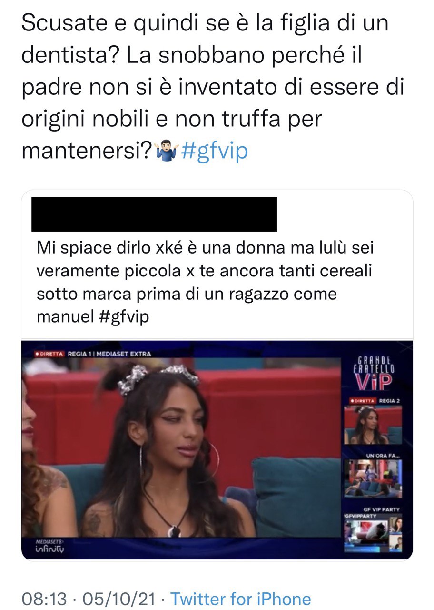Viewport: 434px width, 610px height.
Task: Click the blacked-out quoted author name bar
Action: [154, 214]
